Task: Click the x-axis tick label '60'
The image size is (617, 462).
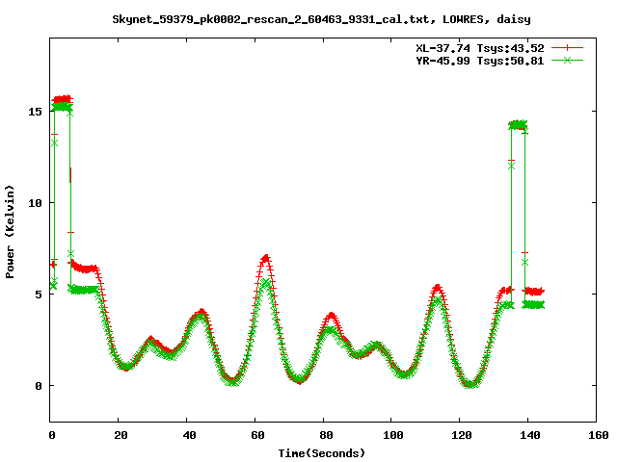Action: click(257, 435)
